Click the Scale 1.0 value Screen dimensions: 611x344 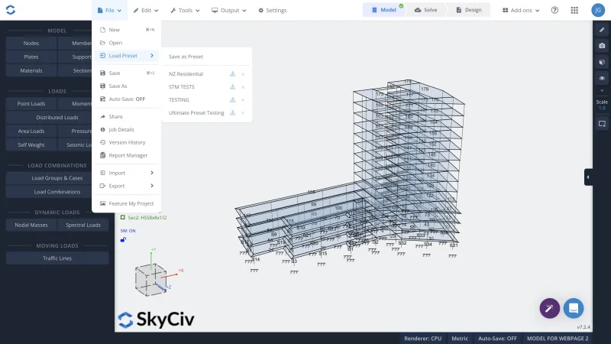(x=602, y=108)
